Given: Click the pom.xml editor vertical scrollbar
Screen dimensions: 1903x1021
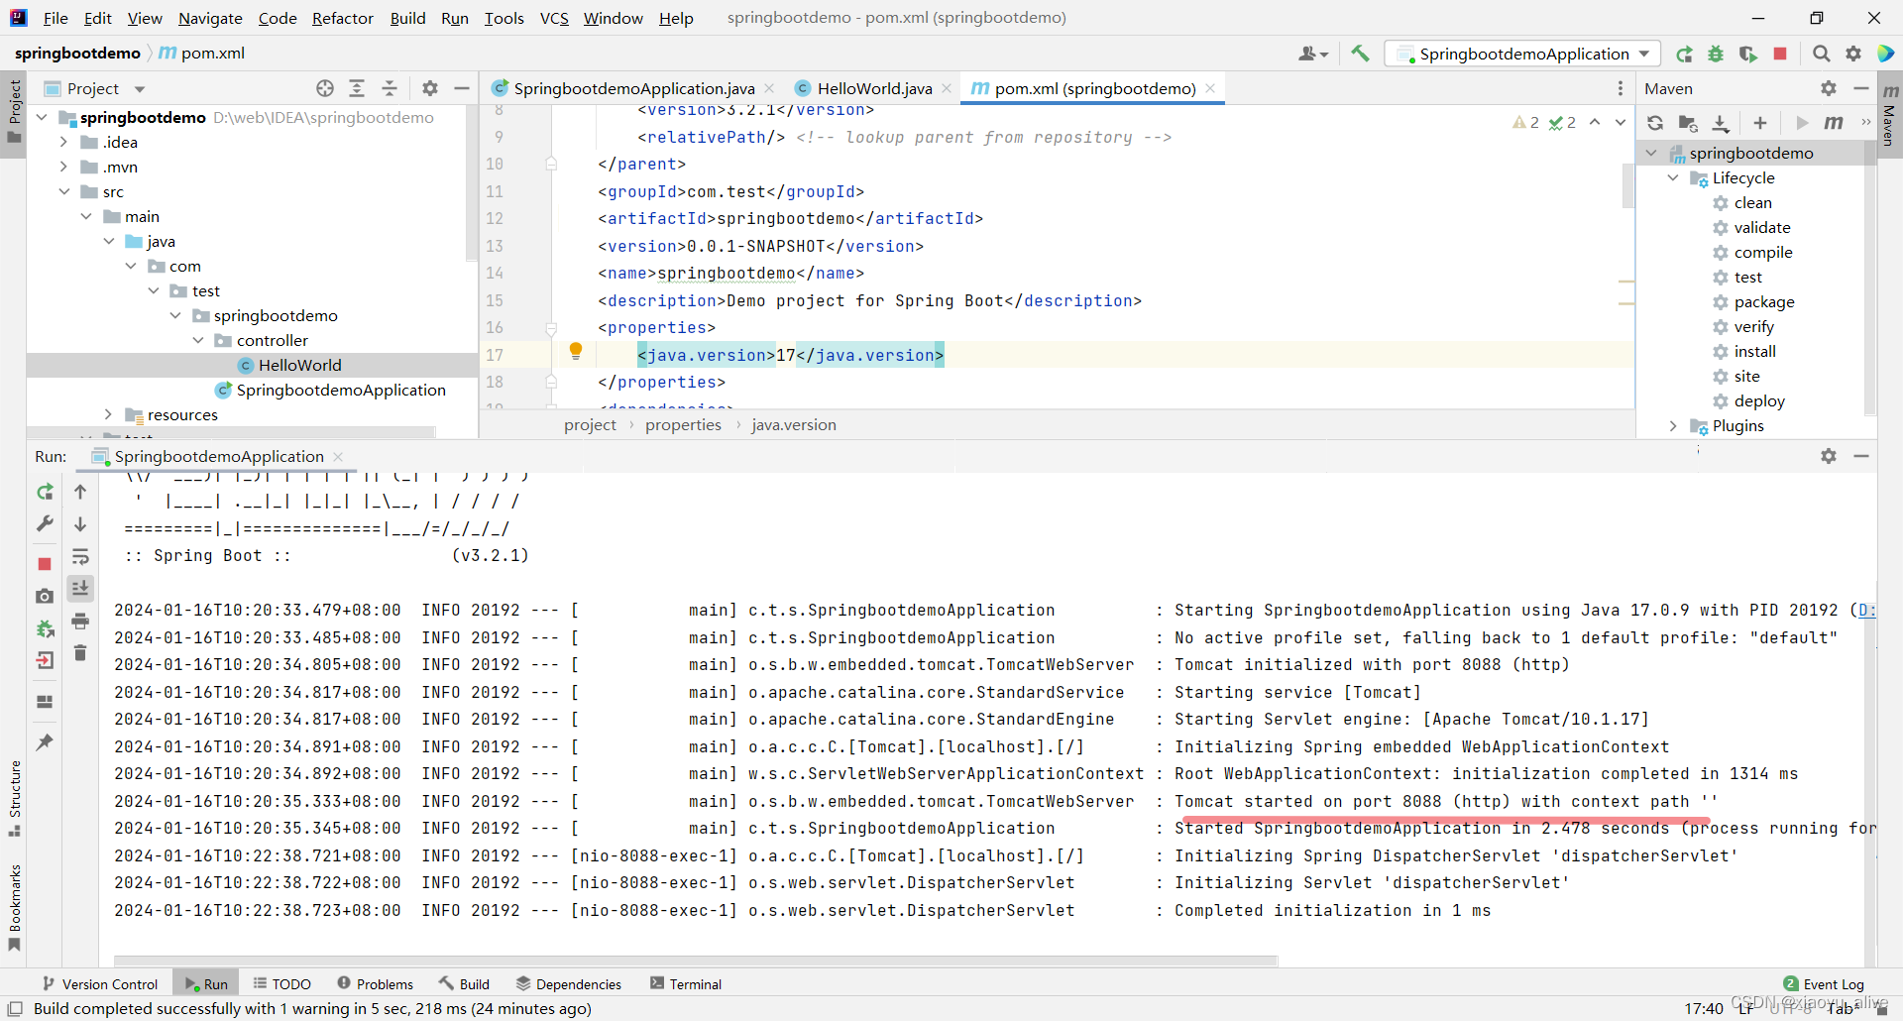Looking at the screenshot, I should coord(1627,185).
